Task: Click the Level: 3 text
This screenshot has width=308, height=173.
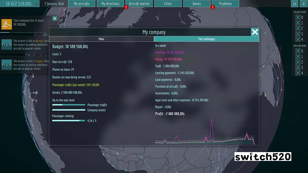Action: (57, 54)
